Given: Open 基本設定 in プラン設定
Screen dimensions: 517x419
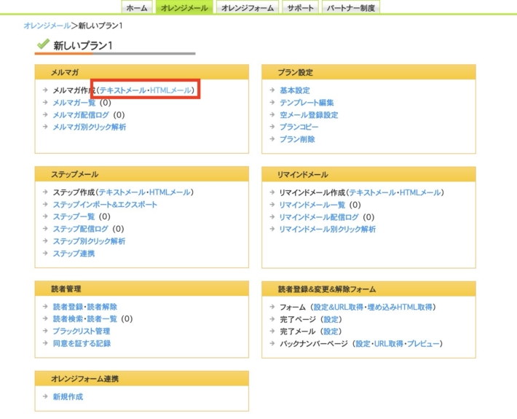Looking at the screenshot, I should coord(295,90).
